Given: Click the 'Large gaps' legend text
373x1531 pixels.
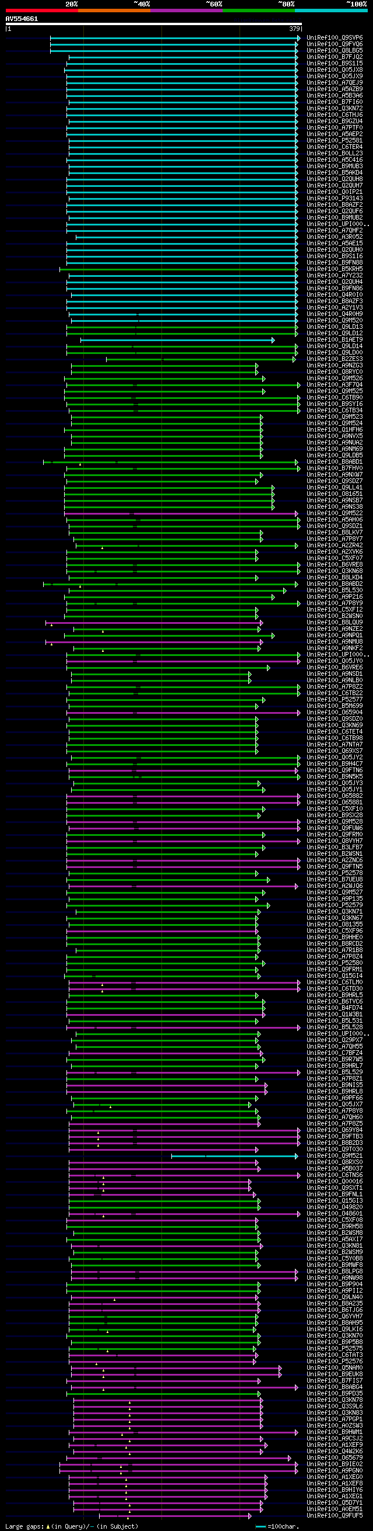Looking at the screenshot, I should (x=24, y=1526).
